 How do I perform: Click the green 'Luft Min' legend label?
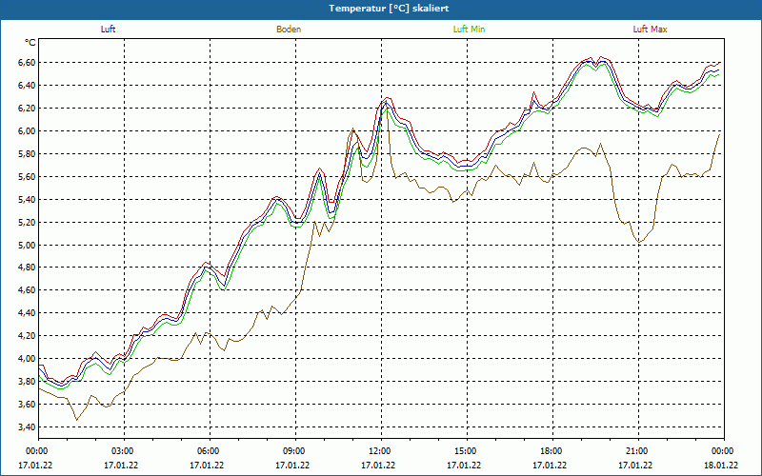469,30
